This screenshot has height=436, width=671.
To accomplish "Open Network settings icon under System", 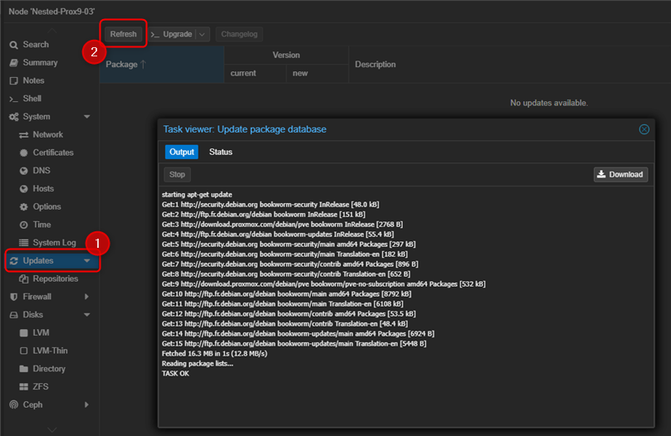I will pos(24,135).
